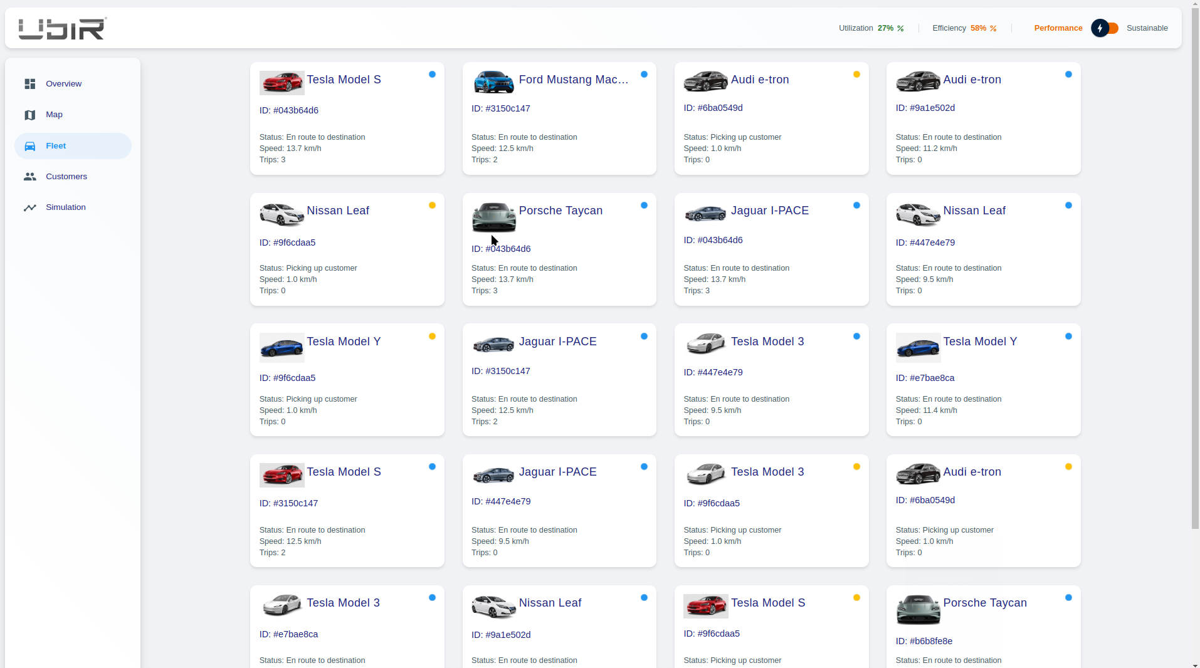This screenshot has width=1200, height=668.
Task: Click the yellow status dot on Tesla Model 3 #9f6cdaa5
Action: coord(856,467)
